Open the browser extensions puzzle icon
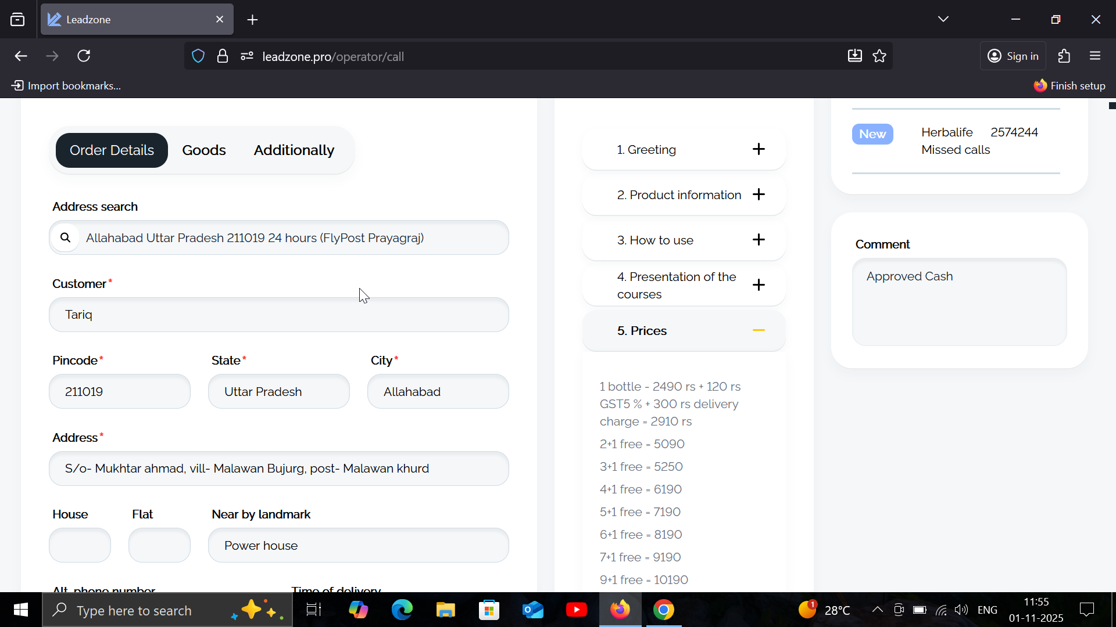Screen dimensions: 1116x627 [x=1064, y=56]
